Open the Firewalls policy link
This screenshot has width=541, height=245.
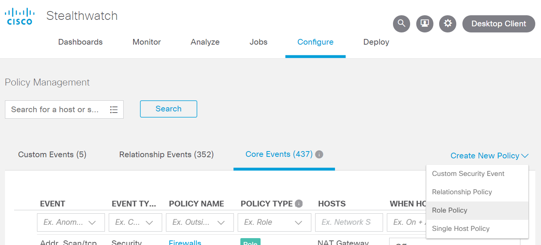coord(185,242)
